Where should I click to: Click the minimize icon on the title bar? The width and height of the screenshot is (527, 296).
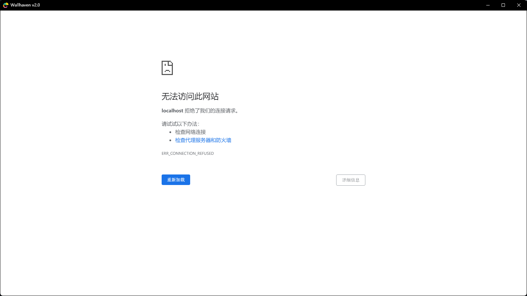[x=488, y=5]
